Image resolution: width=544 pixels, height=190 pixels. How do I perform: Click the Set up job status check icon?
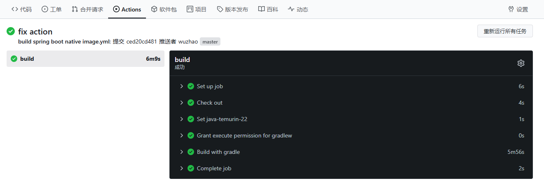tap(191, 86)
